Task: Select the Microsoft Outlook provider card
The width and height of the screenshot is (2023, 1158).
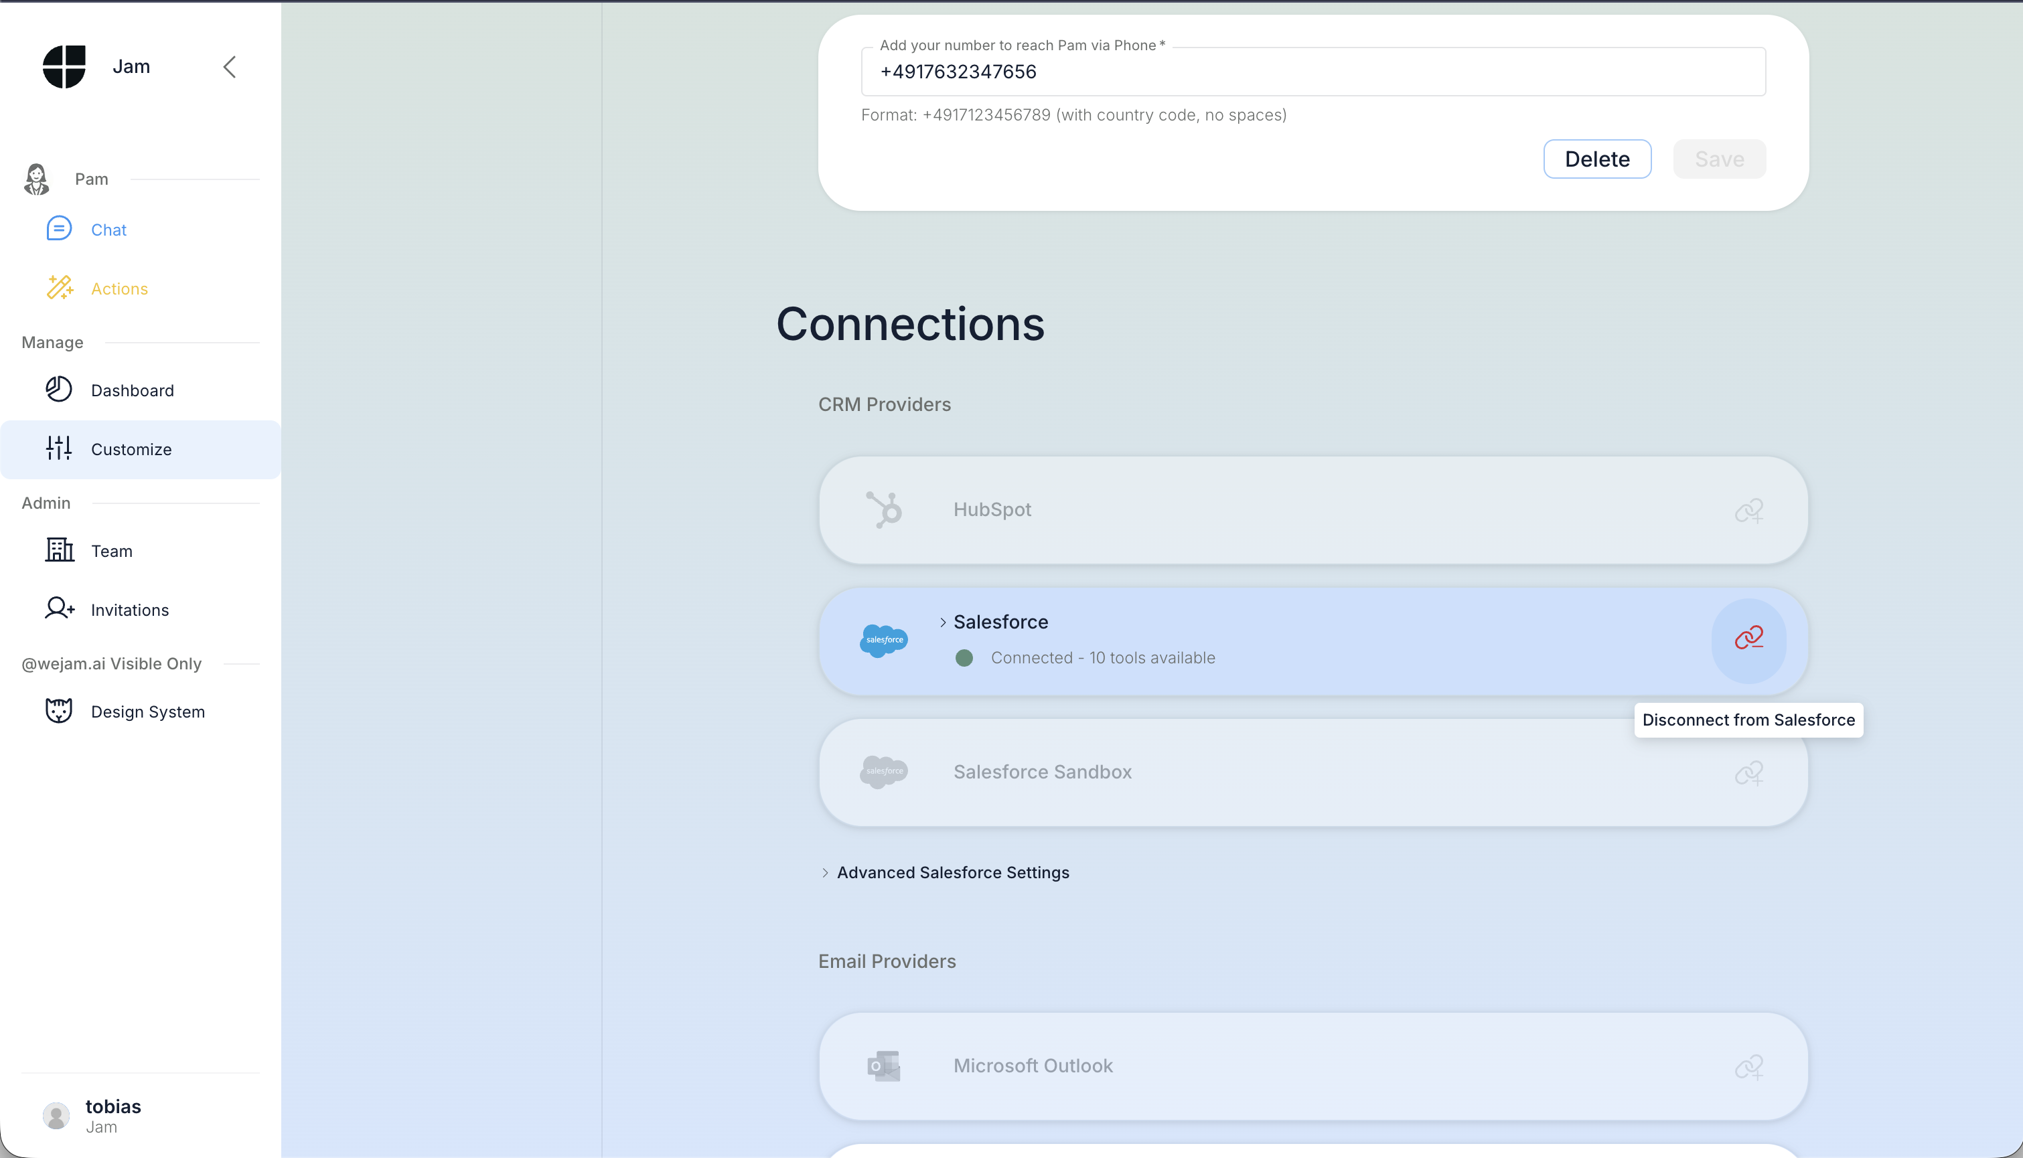Action: pyautogui.click(x=1313, y=1066)
